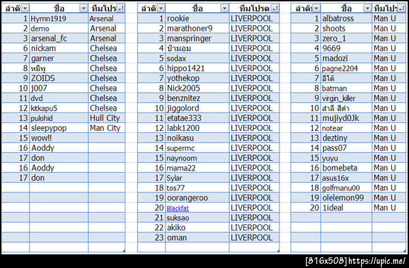This screenshot has height=268, width=409.
Task: Click the mama22 cell
Action: (x=197, y=168)
